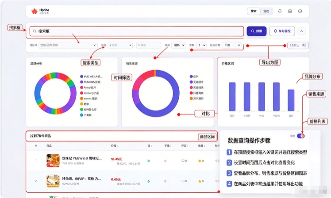
Task: Click the comment bubble icon on product 2
Action: (x=183, y=181)
